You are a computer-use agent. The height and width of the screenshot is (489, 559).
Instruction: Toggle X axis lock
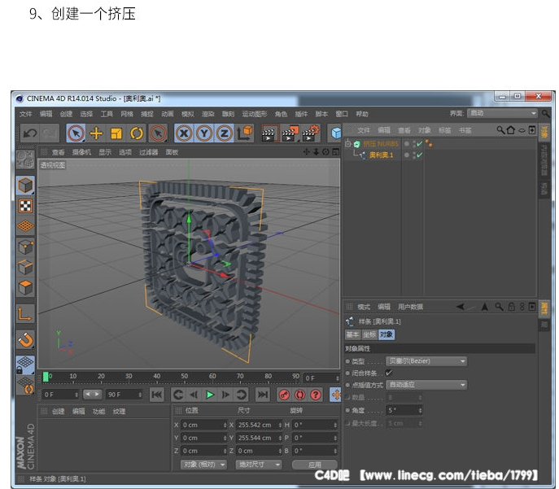(184, 133)
